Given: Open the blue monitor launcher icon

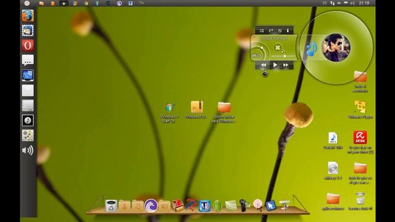Looking at the screenshot, I should click(x=28, y=75).
